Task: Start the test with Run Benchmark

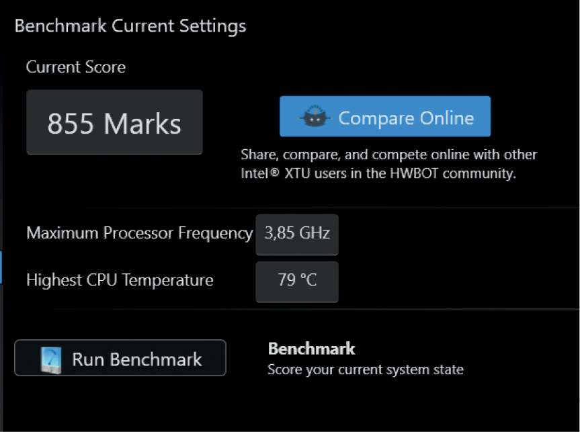Action: coord(120,358)
